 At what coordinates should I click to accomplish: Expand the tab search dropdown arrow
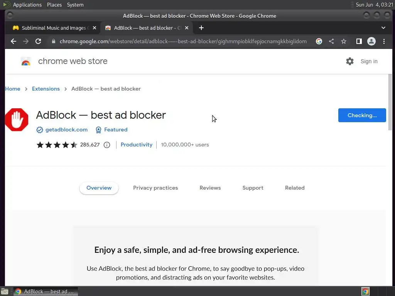[383, 28]
